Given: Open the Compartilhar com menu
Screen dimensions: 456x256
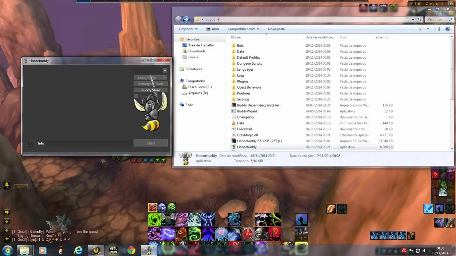Looking at the screenshot, I should [243, 29].
